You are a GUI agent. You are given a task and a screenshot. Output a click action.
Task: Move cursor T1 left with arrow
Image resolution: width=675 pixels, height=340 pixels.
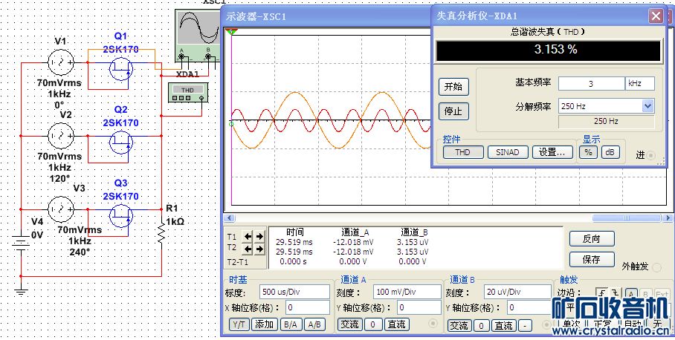point(248,236)
